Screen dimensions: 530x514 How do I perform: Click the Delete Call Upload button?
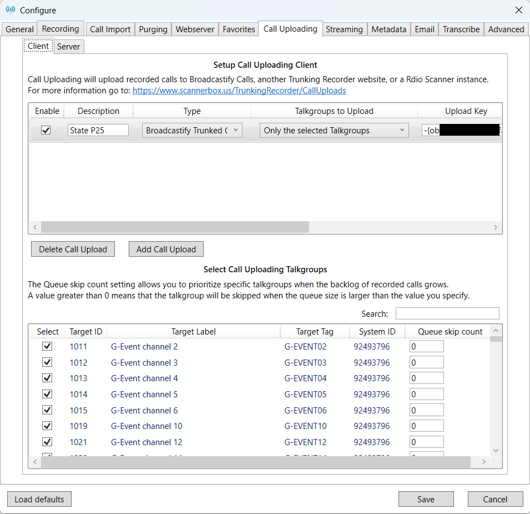click(x=73, y=249)
